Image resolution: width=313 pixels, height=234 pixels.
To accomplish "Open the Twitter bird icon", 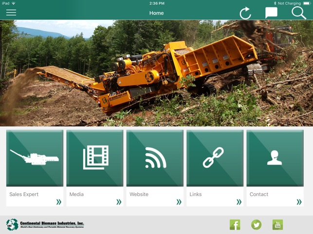I will pos(257,225).
